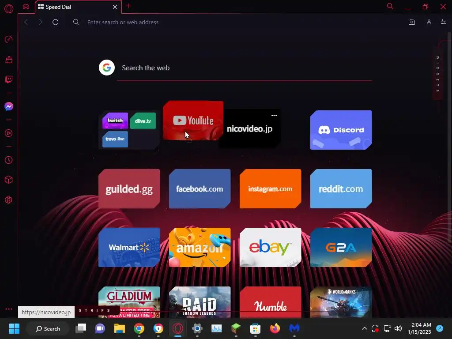The width and height of the screenshot is (452, 339).
Task: Open Messenger in the sidebar
Action: (x=9, y=106)
